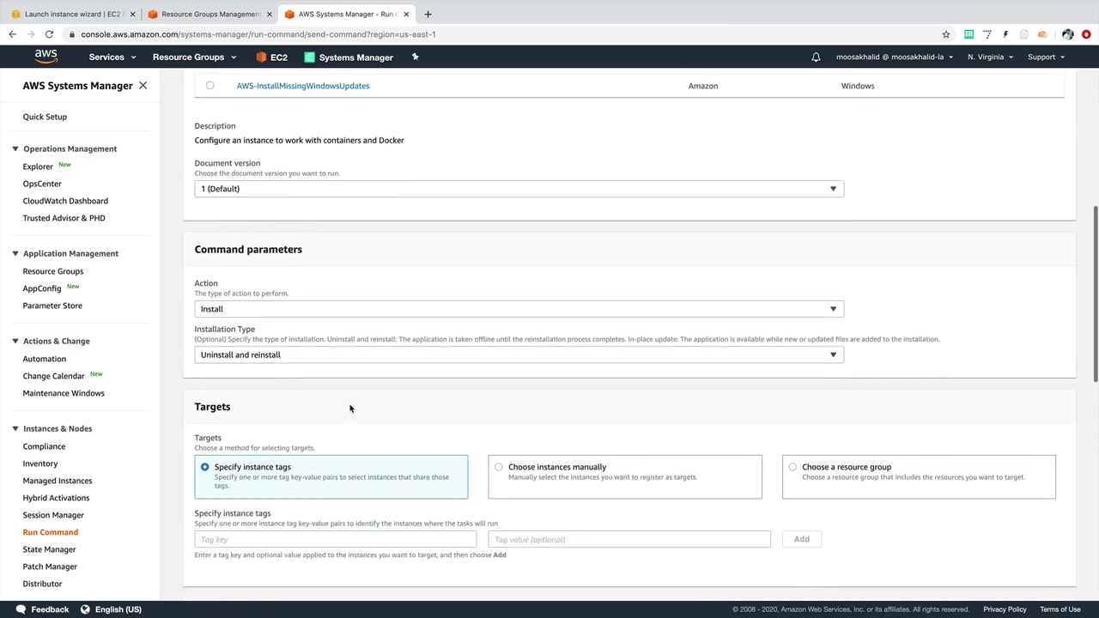1099x618 pixels.
Task: Open the Privacy Policy link
Action: 1005,609
